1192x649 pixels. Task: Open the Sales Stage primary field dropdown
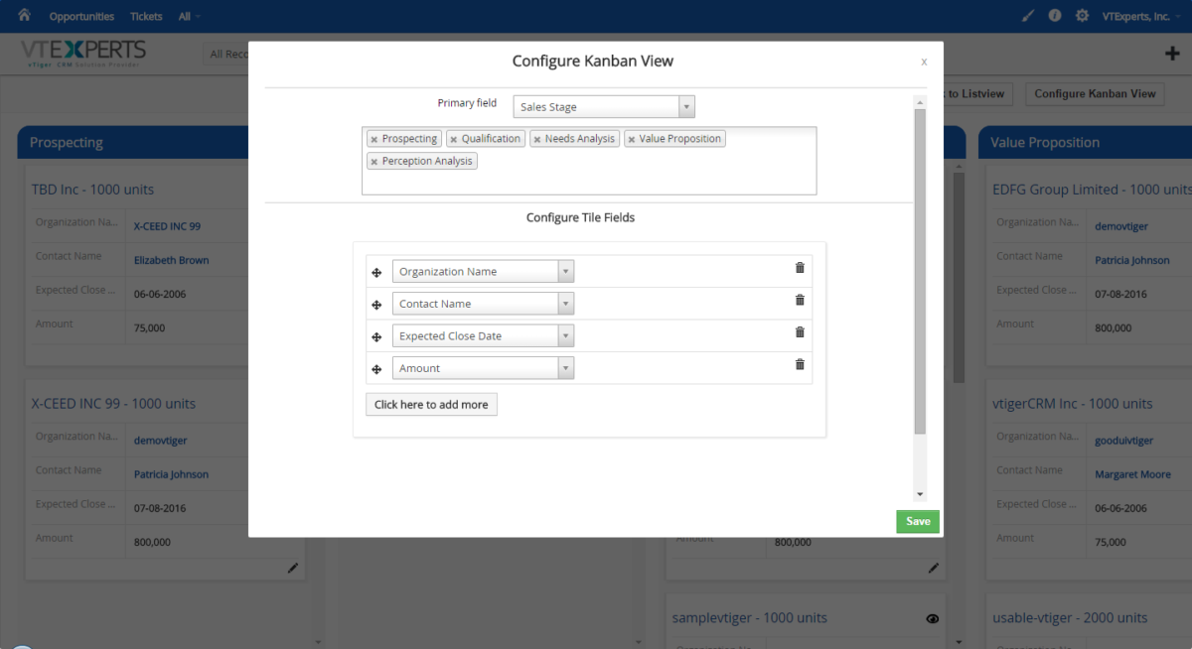pos(685,106)
